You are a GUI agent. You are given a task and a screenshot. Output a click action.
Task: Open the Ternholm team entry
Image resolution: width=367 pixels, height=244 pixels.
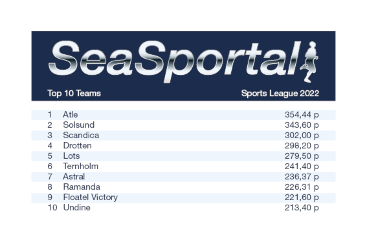(81, 166)
